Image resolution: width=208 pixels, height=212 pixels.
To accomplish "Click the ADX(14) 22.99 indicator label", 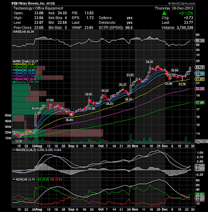I will [24, 180].
